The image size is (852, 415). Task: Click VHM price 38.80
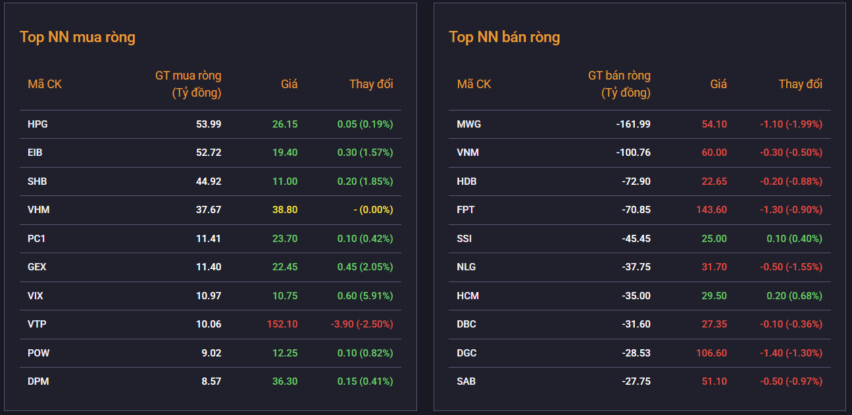click(285, 210)
